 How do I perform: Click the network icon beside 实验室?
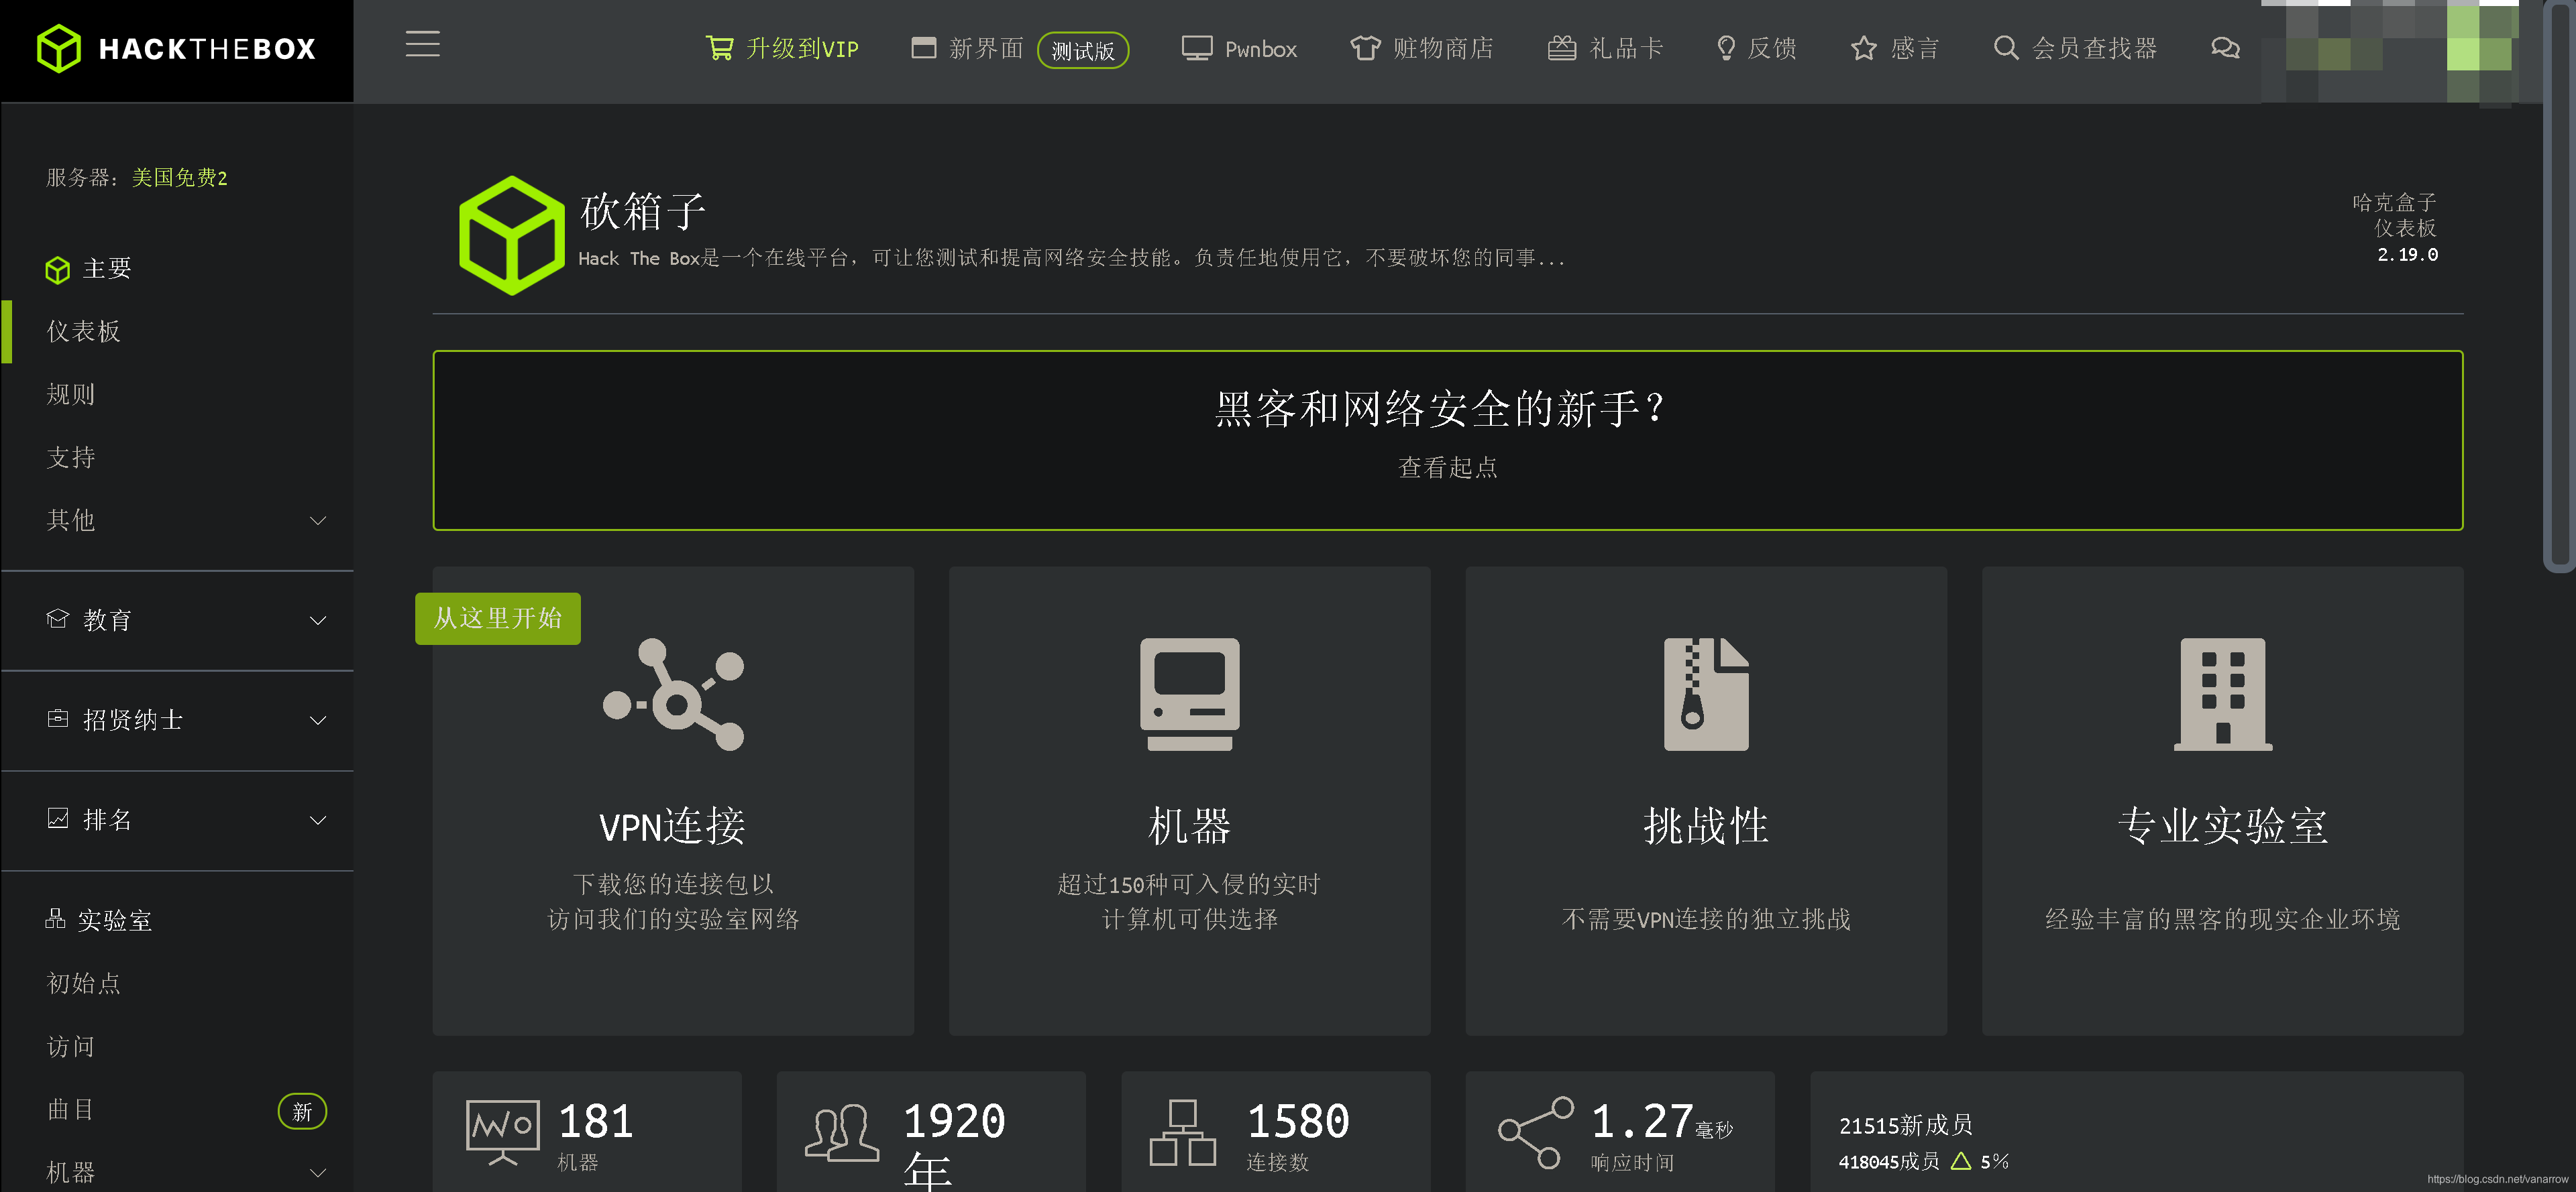pos(56,918)
